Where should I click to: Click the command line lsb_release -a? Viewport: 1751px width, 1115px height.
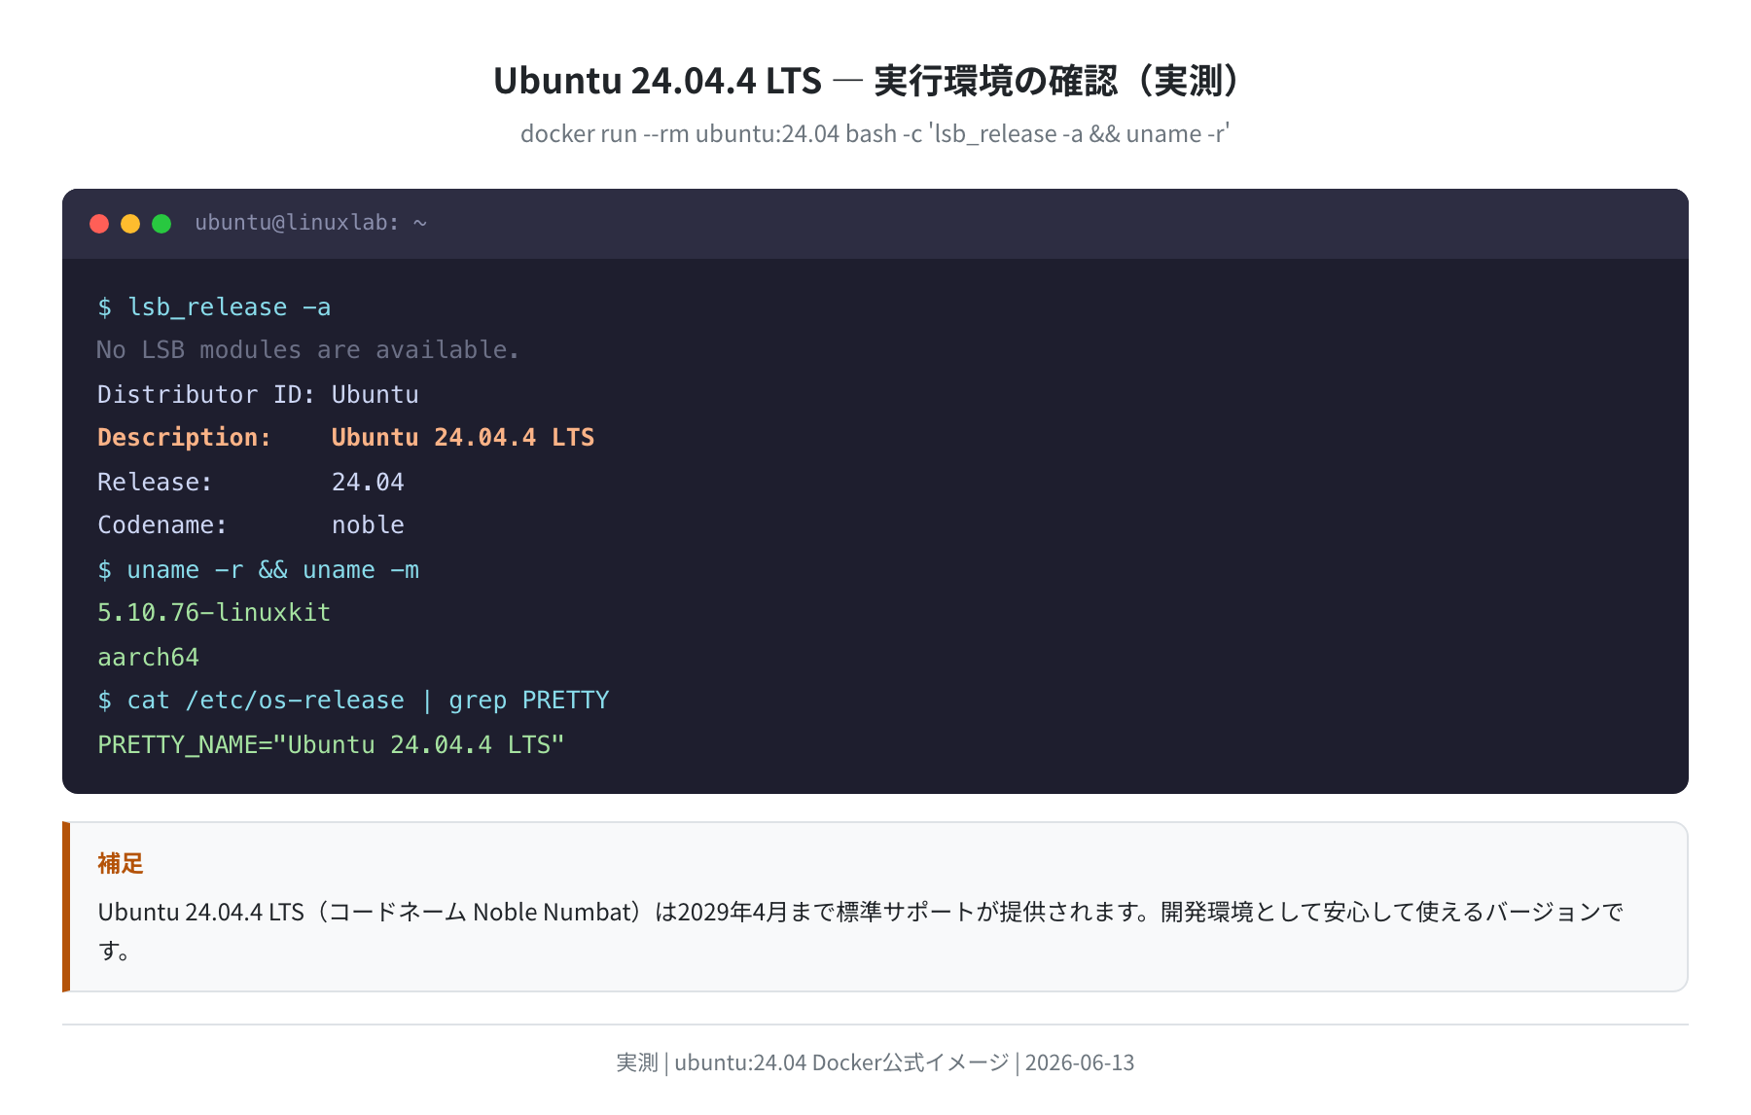[214, 307]
